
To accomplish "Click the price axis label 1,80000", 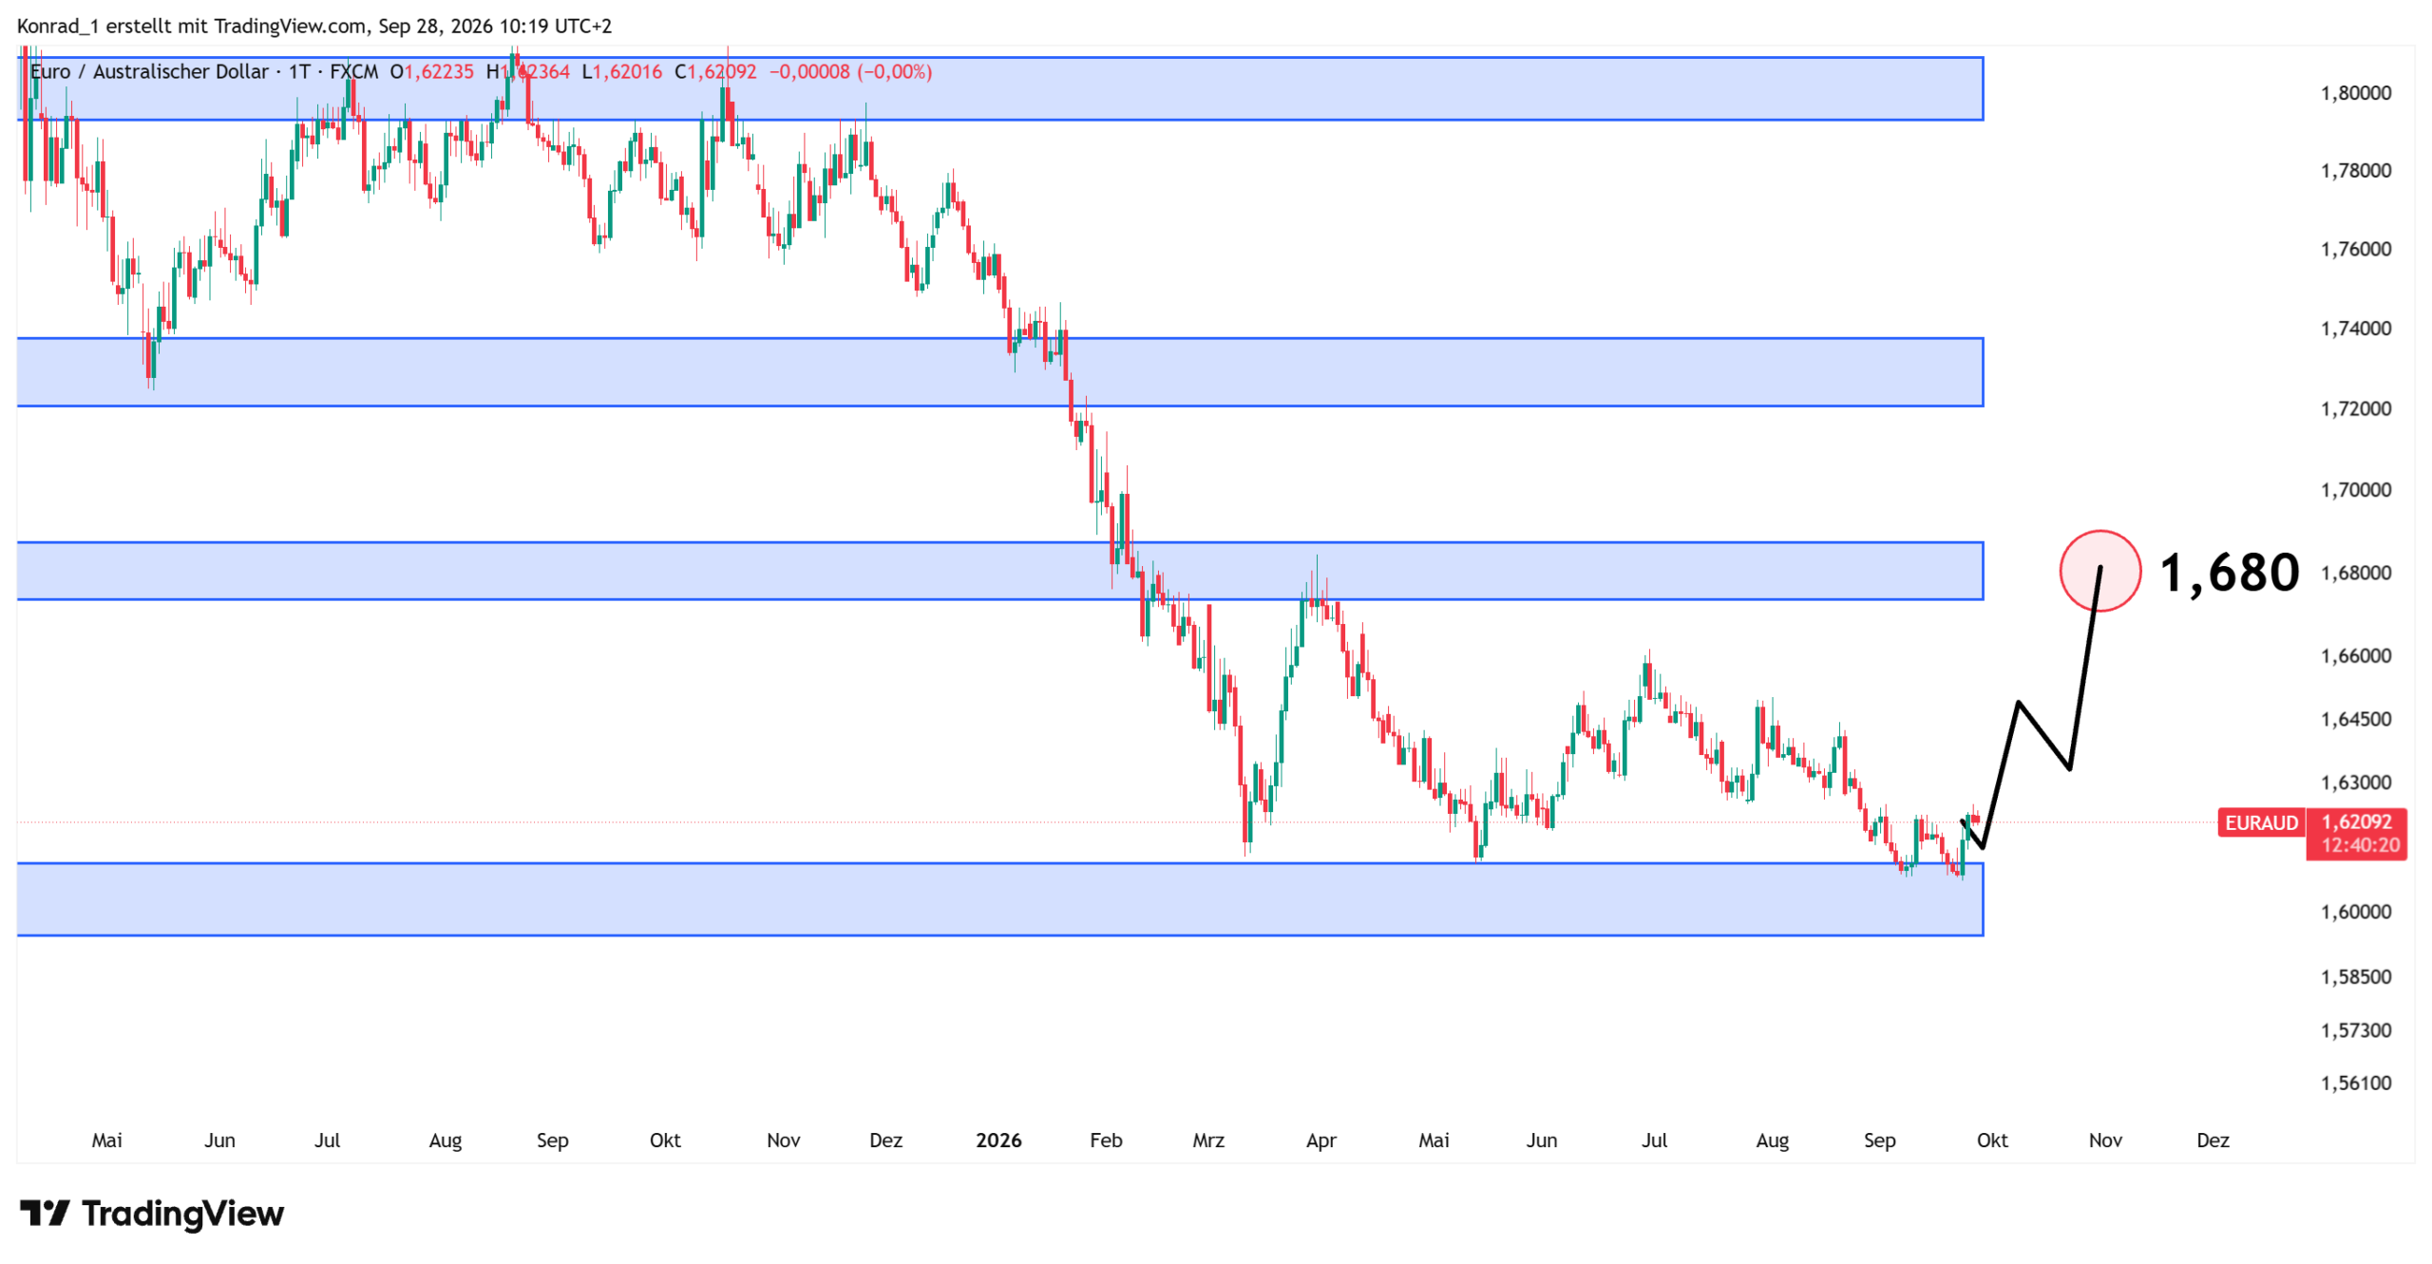I will click(2356, 93).
